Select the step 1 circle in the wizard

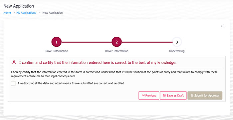(57, 42)
